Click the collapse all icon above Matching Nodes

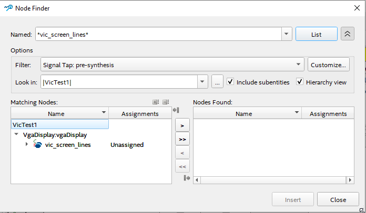(x=166, y=102)
